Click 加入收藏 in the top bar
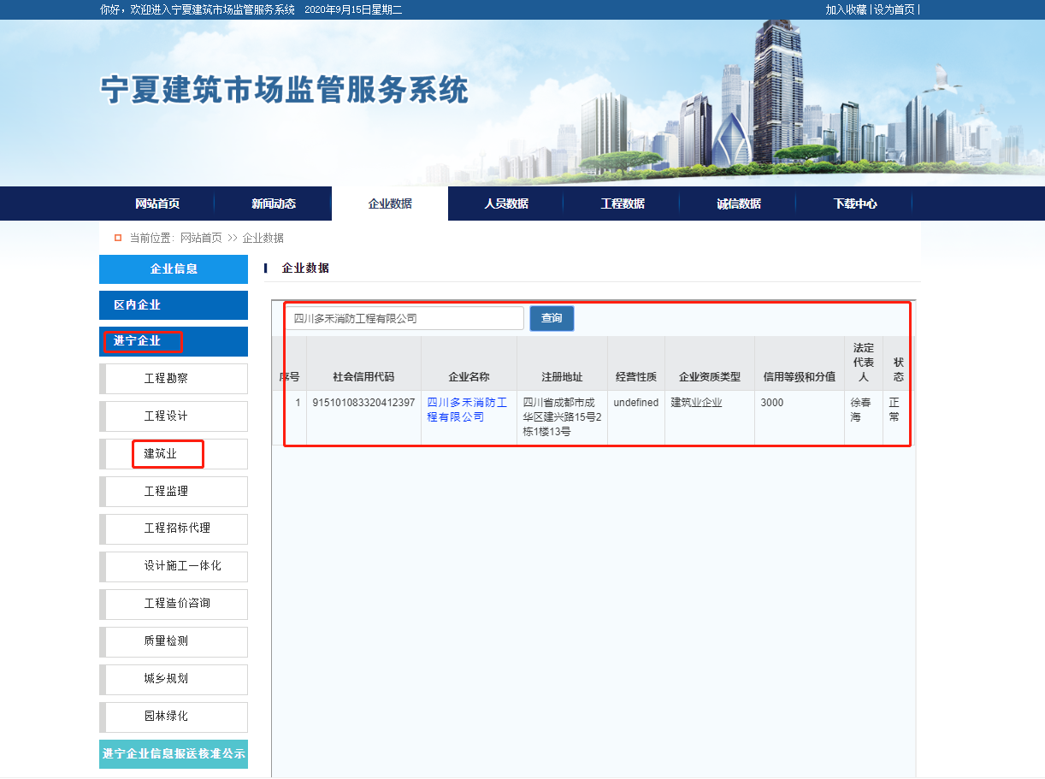 click(846, 9)
